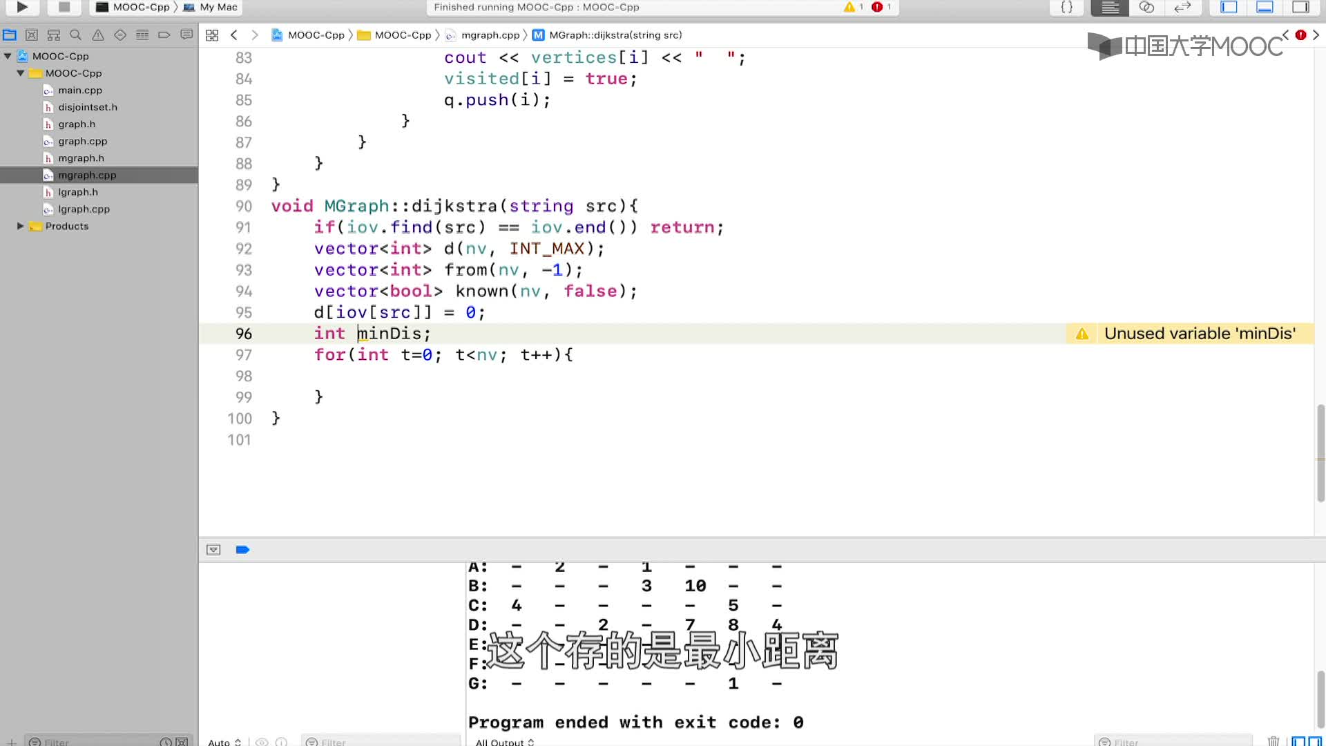Click the MOOC-Cpp folder in jump bar
The image size is (1326, 746).
tap(394, 35)
